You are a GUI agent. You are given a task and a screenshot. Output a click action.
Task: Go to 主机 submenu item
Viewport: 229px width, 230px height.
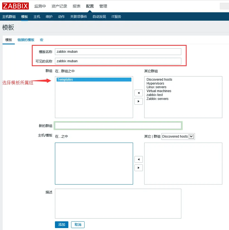click(37, 17)
